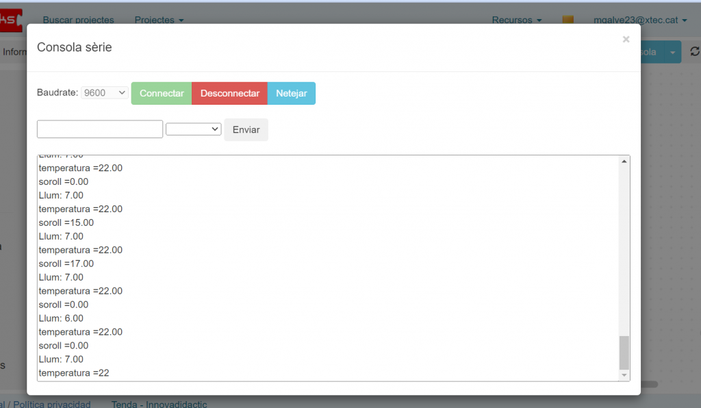The image size is (701, 408).
Task: Click the console vertical scrollbar thumb
Action: (624, 353)
